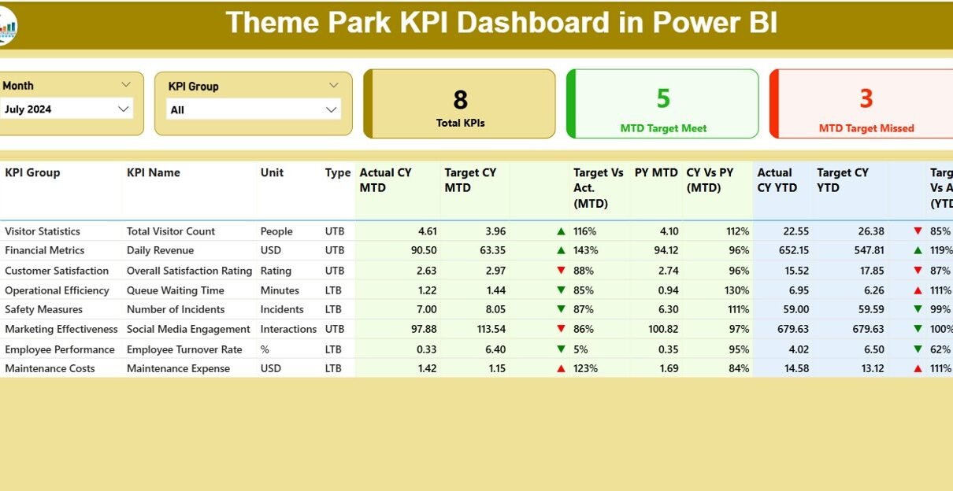This screenshot has height=491, width=953.
Task: Click the Overall Satisfaction Rating cell
Action: pos(190,271)
